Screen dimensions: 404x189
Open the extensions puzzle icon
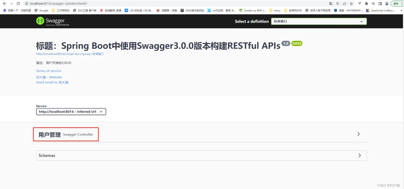(366, 4)
